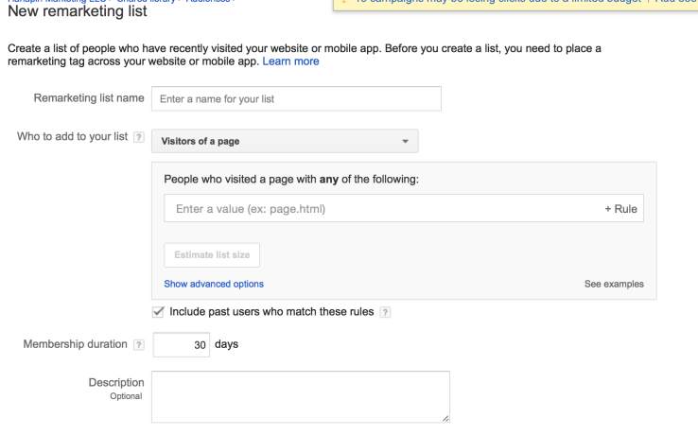698x435 pixels.
Task: Click the Description Optional label
Action: (116, 389)
